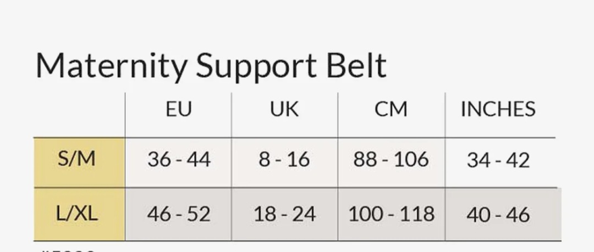This screenshot has height=252, width=594.
Task: Click the word Maternity in the title
Action: pyautogui.click(x=111, y=65)
